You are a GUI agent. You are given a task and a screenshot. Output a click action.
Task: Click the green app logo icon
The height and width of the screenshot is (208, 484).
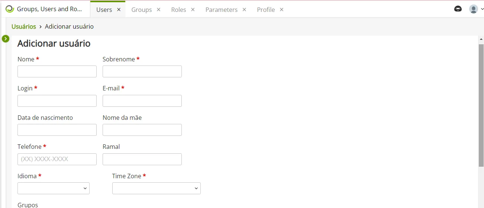click(x=10, y=9)
